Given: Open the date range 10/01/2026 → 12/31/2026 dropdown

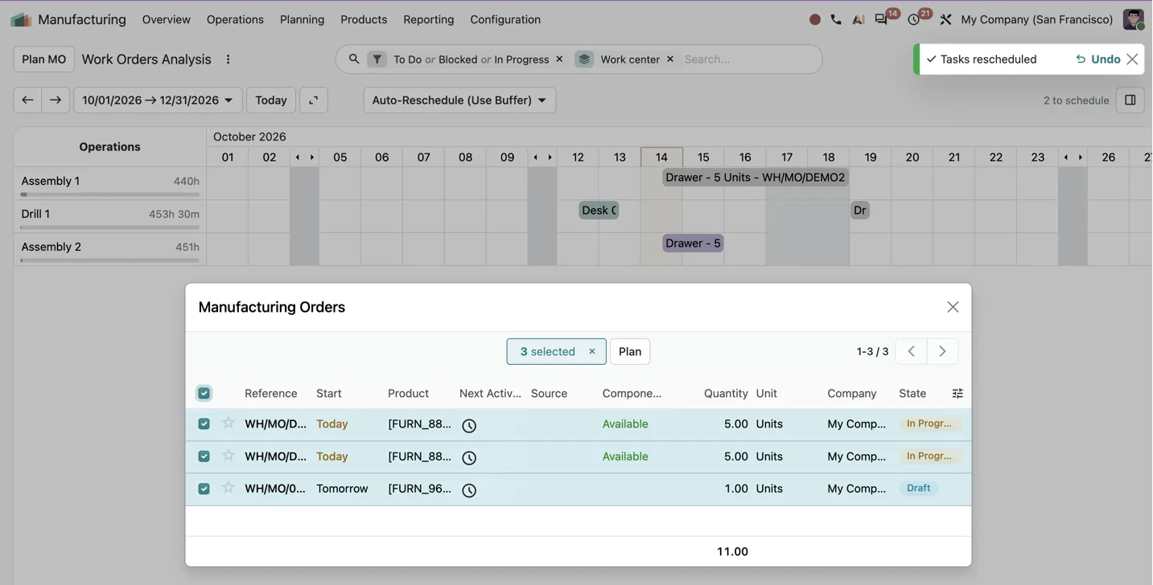Looking at the screenshot, I should click(158, 100).
